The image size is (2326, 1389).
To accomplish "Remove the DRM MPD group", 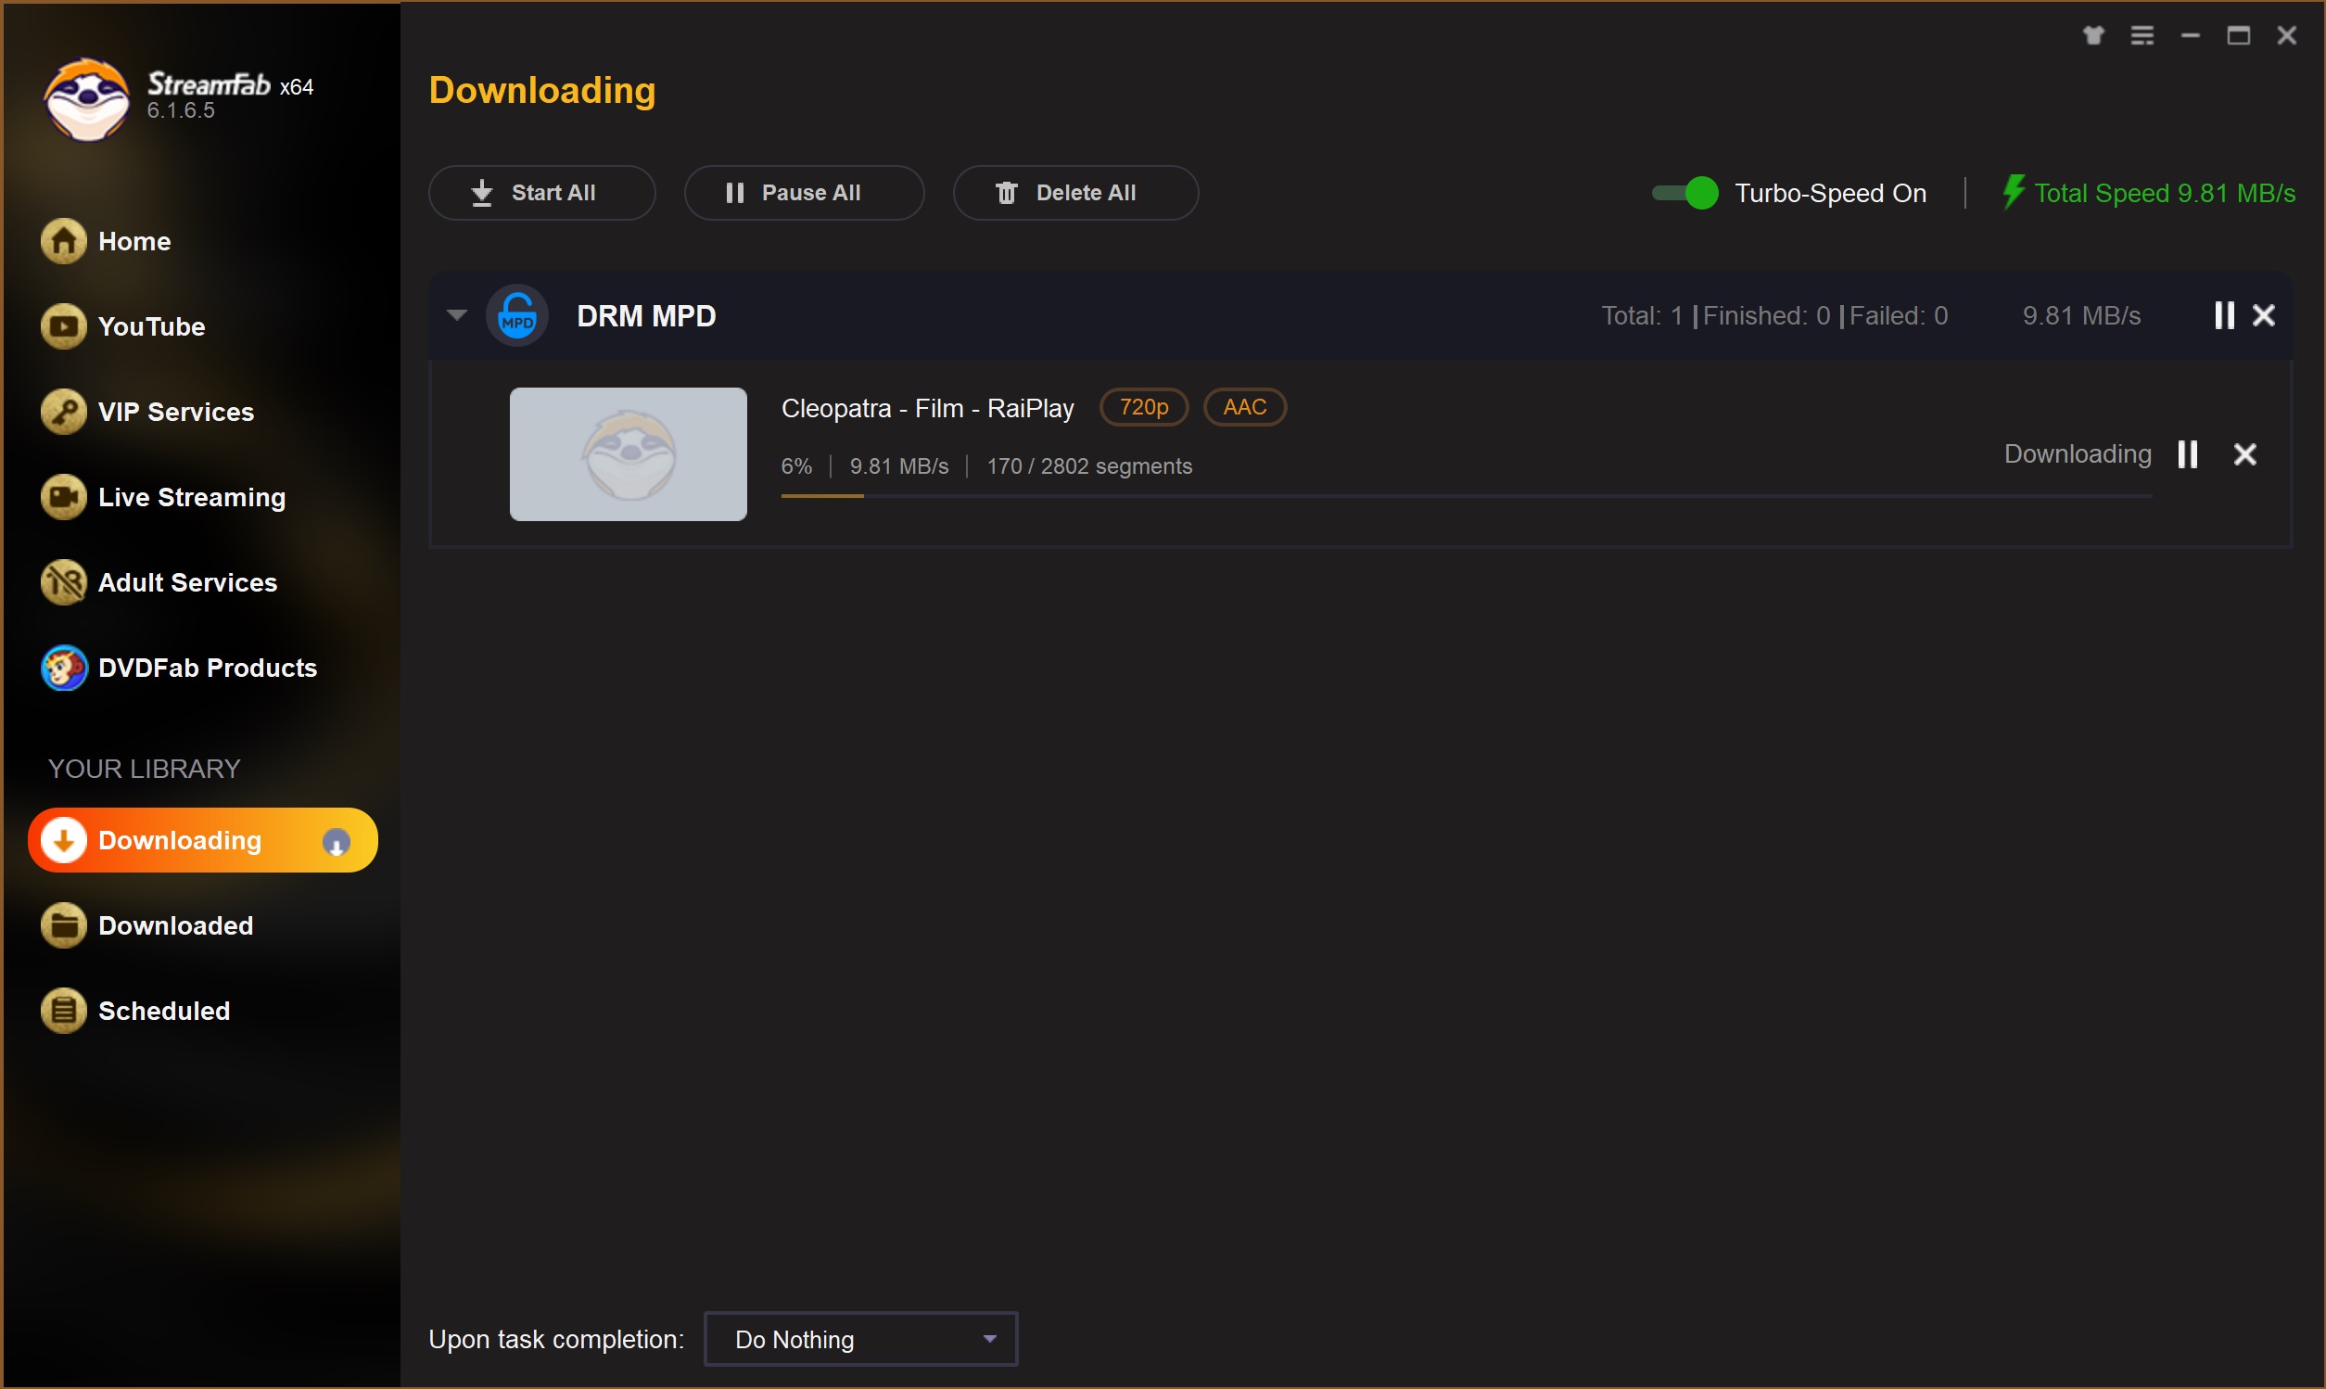I will [2263, 315].
